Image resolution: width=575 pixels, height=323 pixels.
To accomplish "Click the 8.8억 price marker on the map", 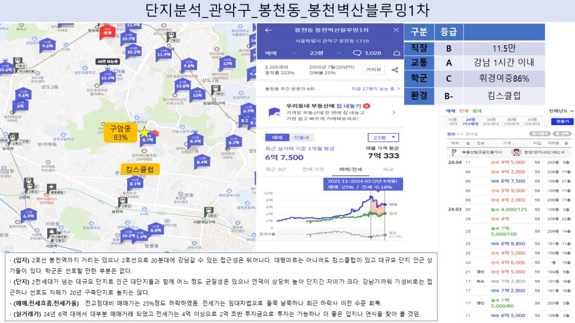I will click(x=156, y=229).
